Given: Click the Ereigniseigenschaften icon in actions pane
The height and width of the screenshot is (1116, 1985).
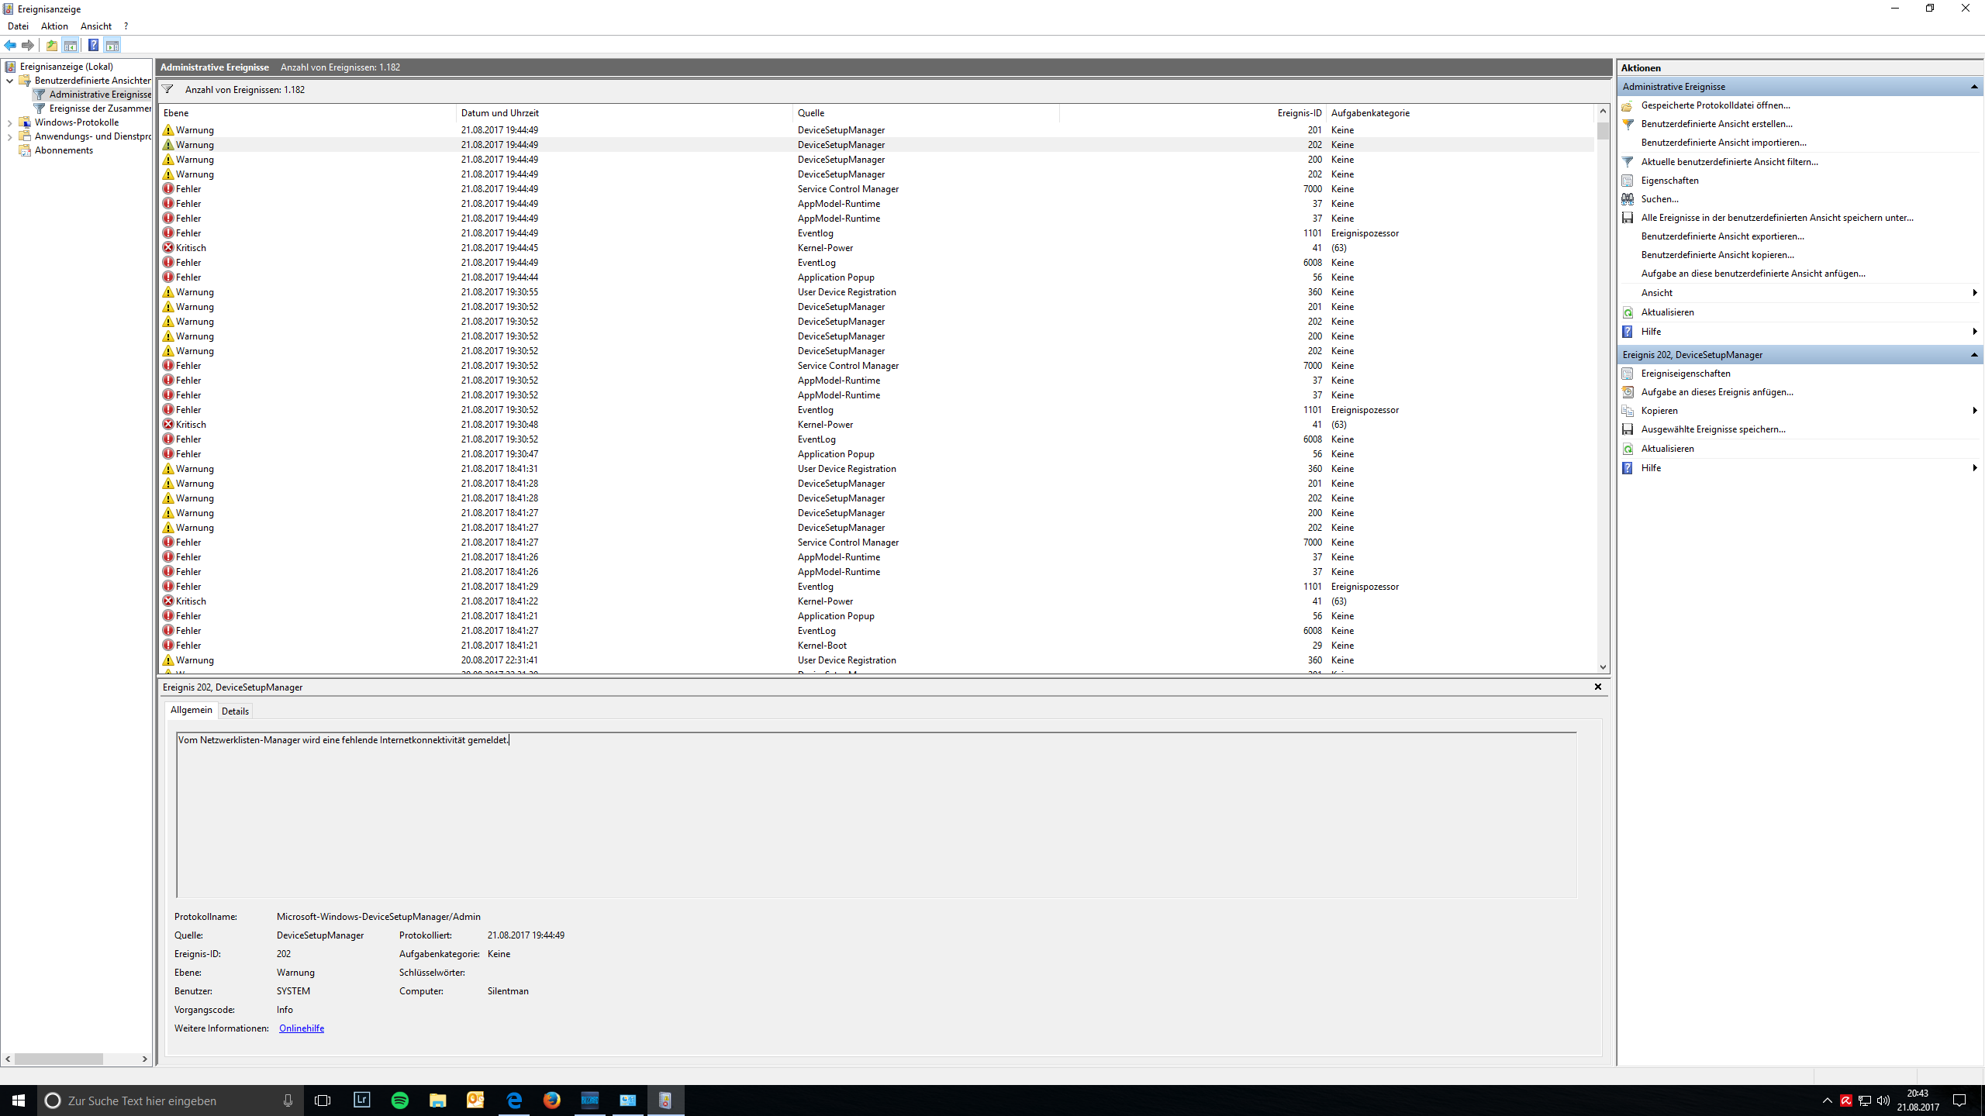Looking at the screenshot, I should (x=1628, y=374).
